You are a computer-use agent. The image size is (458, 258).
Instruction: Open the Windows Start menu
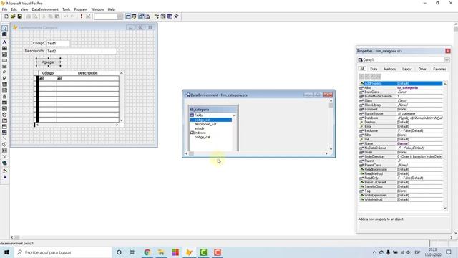pos(6,252)
